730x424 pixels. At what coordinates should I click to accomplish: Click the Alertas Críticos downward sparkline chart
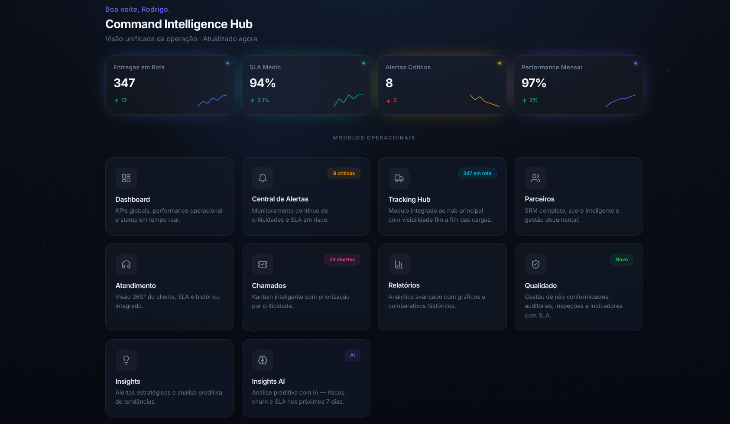click(x=484, y=100)
